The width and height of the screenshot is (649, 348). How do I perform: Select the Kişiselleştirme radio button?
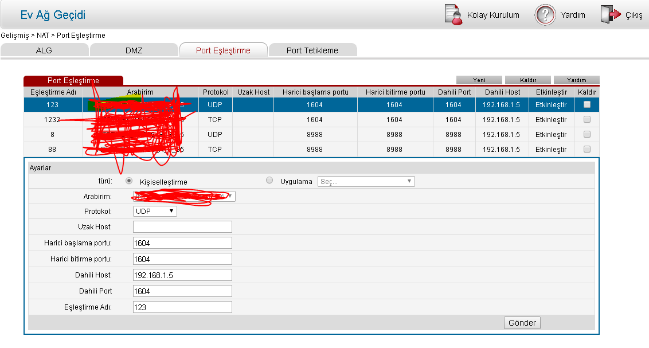pyautogui.click(x=129, y=181)
